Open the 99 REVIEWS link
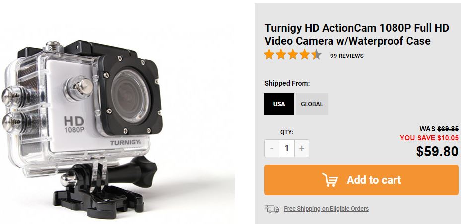461x224 pixels. click(x=347, y=56)
